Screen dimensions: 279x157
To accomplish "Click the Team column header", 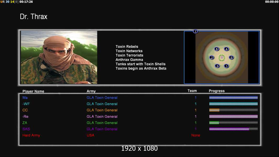I will click(192, 91).
